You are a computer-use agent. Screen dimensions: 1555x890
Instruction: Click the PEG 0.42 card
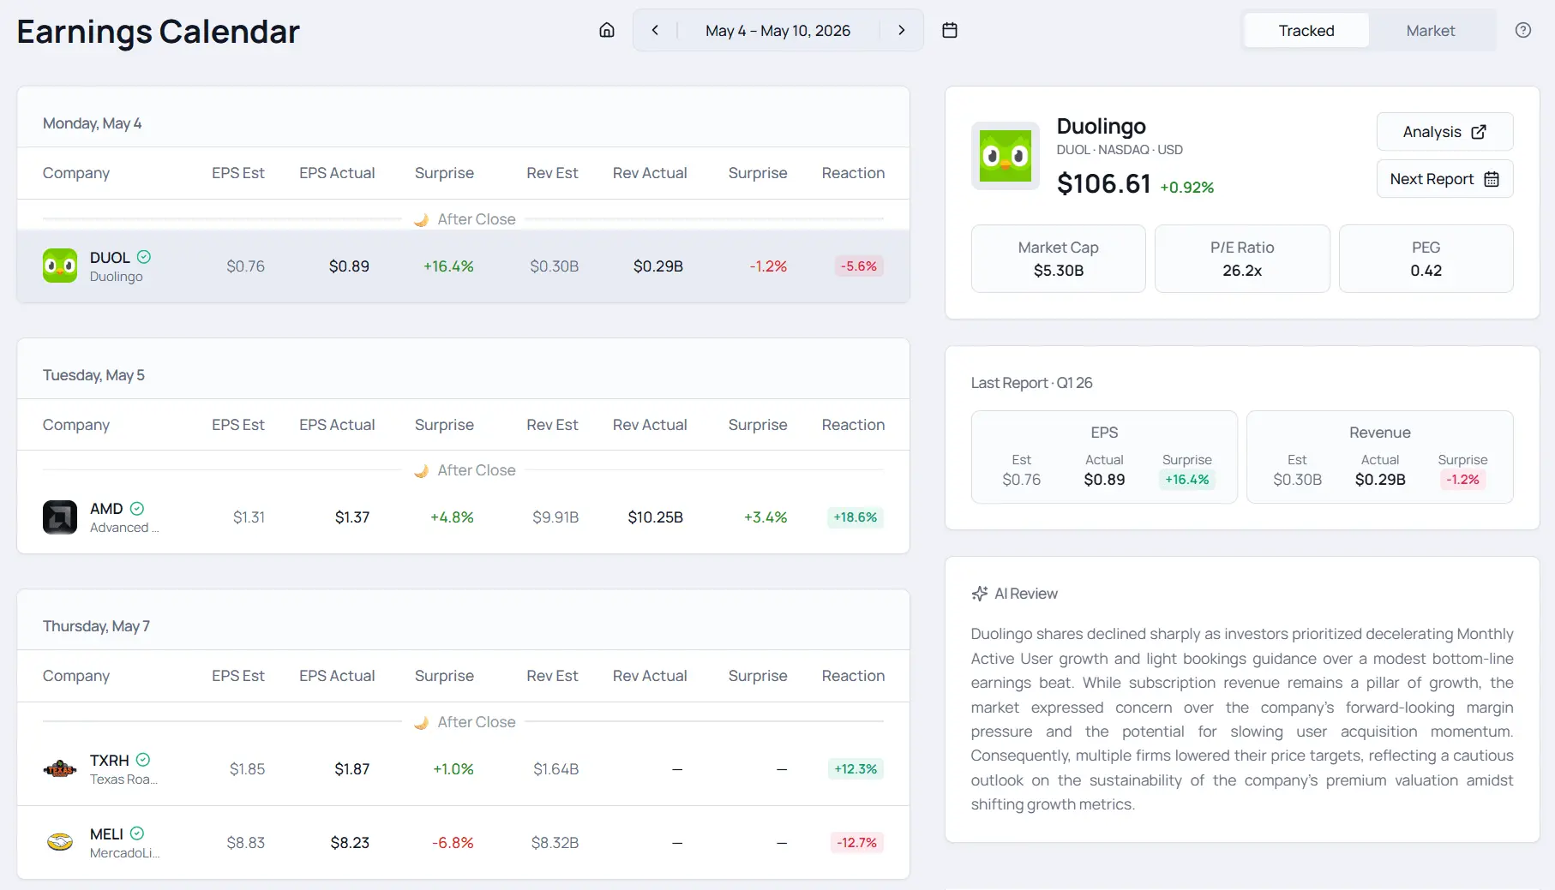point(1426,259)
